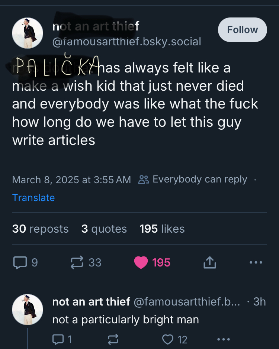Screen dimensions: 279x349
Task: View the 3 quotes list
Action: (x=104, y=229)
